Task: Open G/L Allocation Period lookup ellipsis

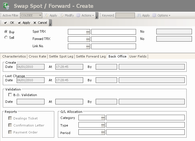Action: (x=103, y=132)
